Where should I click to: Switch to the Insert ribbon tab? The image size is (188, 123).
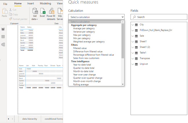click(31, 3)
